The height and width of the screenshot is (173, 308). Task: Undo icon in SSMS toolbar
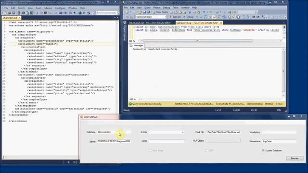click(204, 12)
